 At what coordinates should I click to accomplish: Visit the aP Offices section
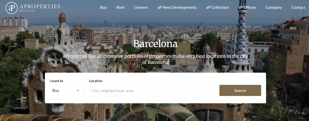247,8
